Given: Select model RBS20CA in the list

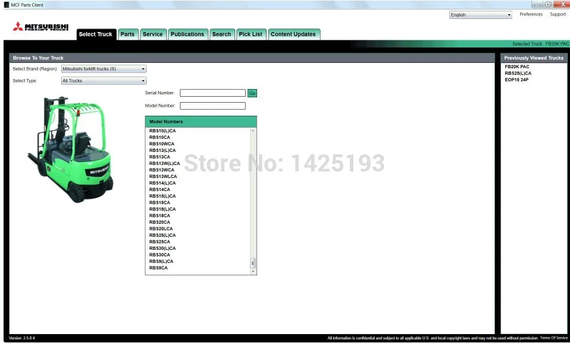Looking at the screenshot, I should tap(160, 223).
